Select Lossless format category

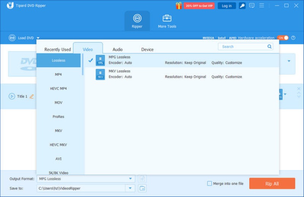(x=59, y=60)
